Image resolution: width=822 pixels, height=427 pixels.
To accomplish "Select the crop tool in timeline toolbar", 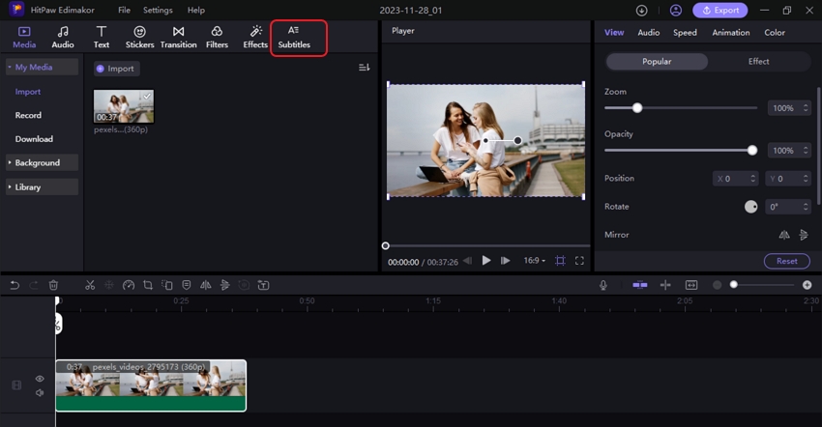I will pos(148,285).
